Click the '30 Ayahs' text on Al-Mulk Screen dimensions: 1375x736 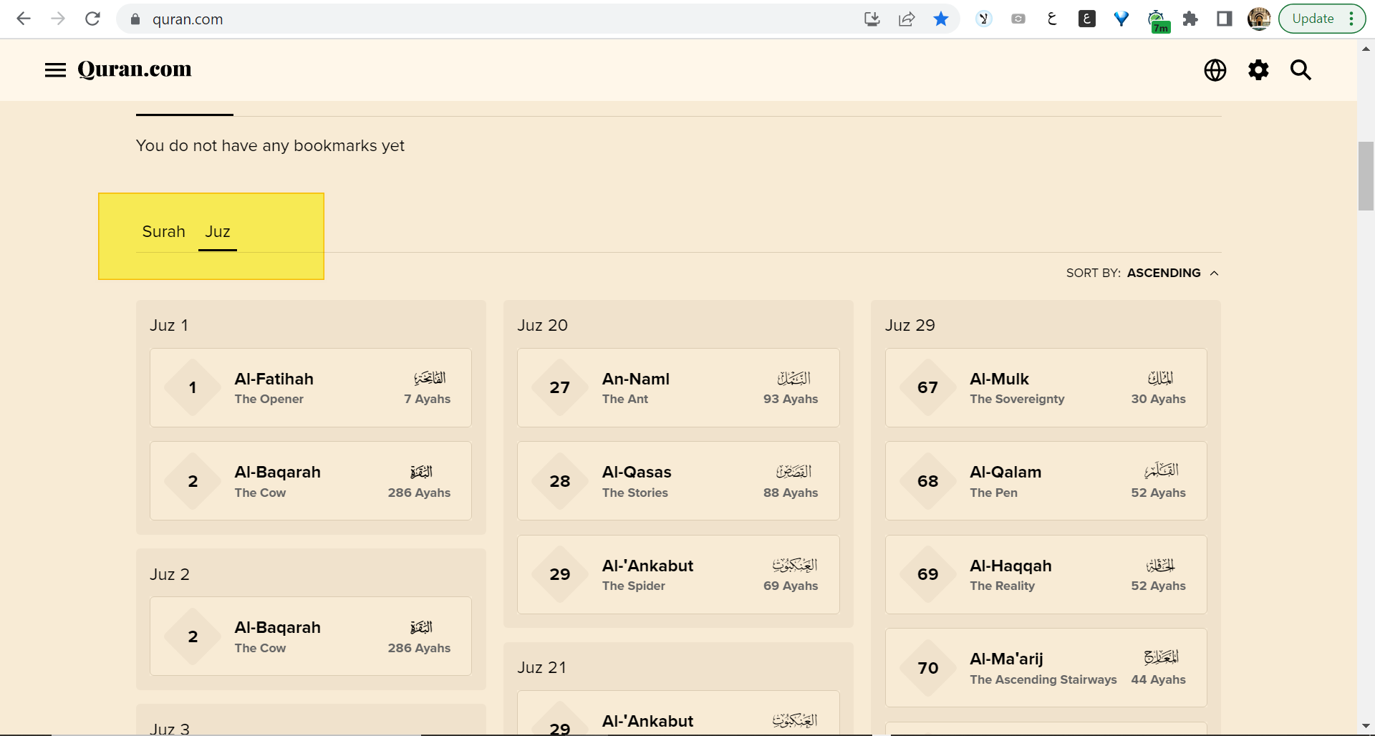tap(1159, 399)
